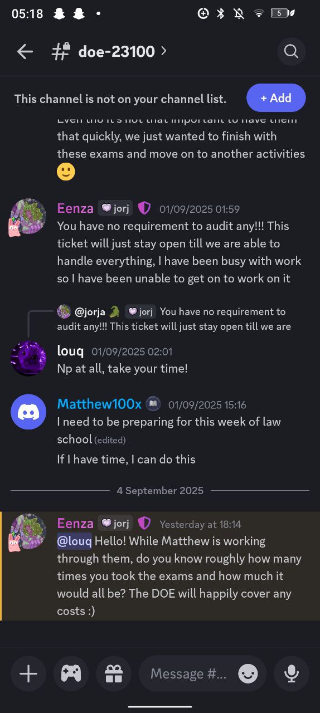Open the channel search magnifier icon
The width and height of the screenshot is (320, 713).
coord(291,52)
